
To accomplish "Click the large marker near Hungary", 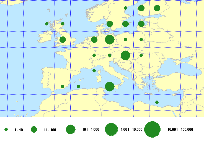I will point(126,55).
